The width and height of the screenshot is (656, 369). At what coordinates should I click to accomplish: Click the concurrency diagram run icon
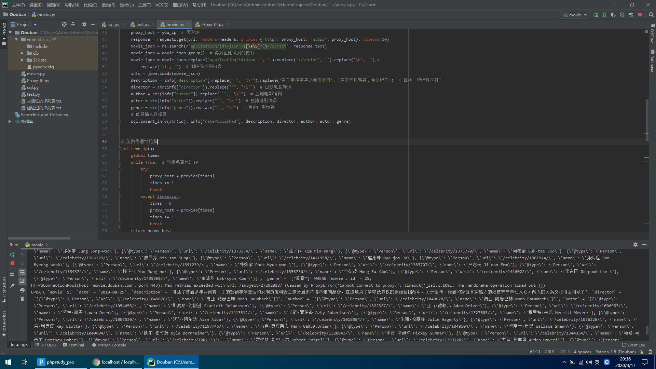click(x=631, y=15)
